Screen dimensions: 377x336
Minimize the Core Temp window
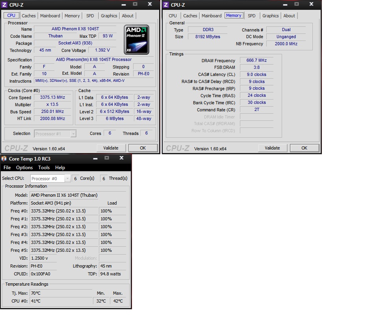95,159
